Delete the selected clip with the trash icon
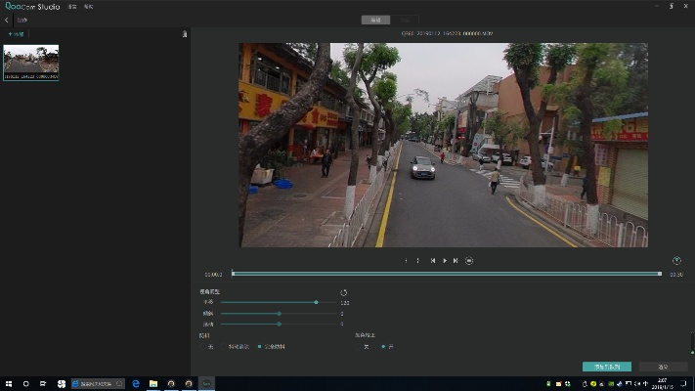 pyautogui.click(x=185, y=34)
